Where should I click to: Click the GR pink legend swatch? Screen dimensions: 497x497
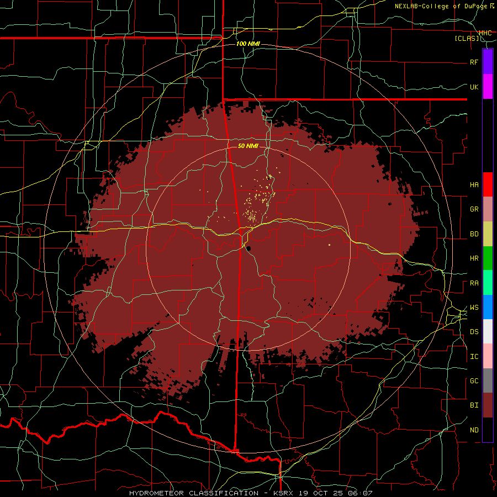488,209
